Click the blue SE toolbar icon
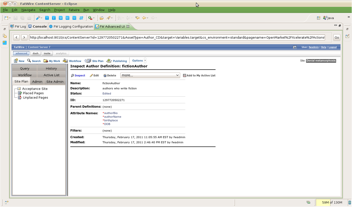The width and height of the screenshot is (352, 207). coord(61,18)
